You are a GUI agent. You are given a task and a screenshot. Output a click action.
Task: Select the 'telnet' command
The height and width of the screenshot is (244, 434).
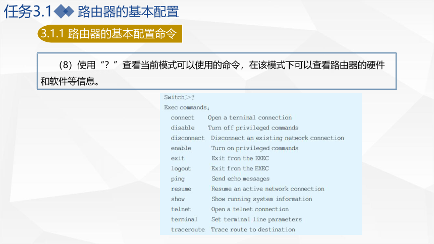(x=181, y=209)
